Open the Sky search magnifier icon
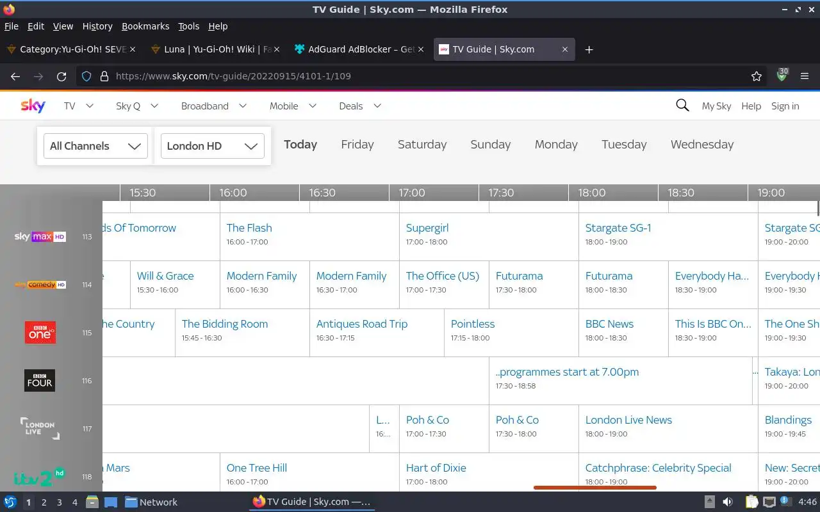Image resolution: width=820 pixels, height=512 pixels. coord(682,106)
